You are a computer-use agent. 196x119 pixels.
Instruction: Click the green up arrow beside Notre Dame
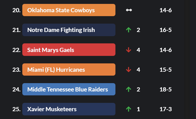pos(129,30)
